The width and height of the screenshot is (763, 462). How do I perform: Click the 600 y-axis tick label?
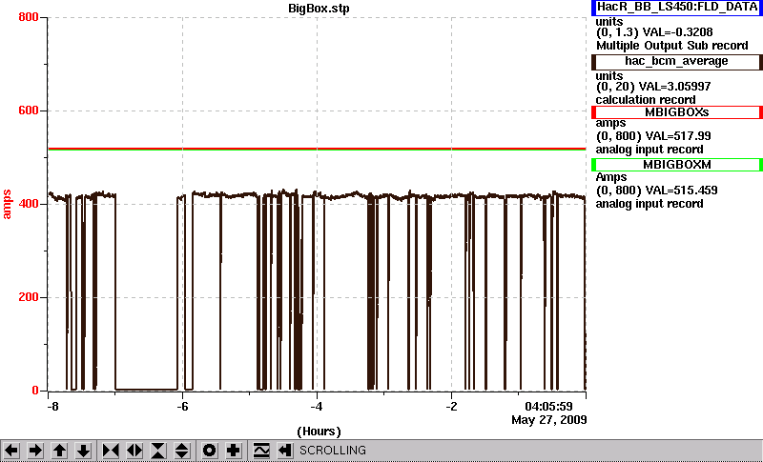29,110
